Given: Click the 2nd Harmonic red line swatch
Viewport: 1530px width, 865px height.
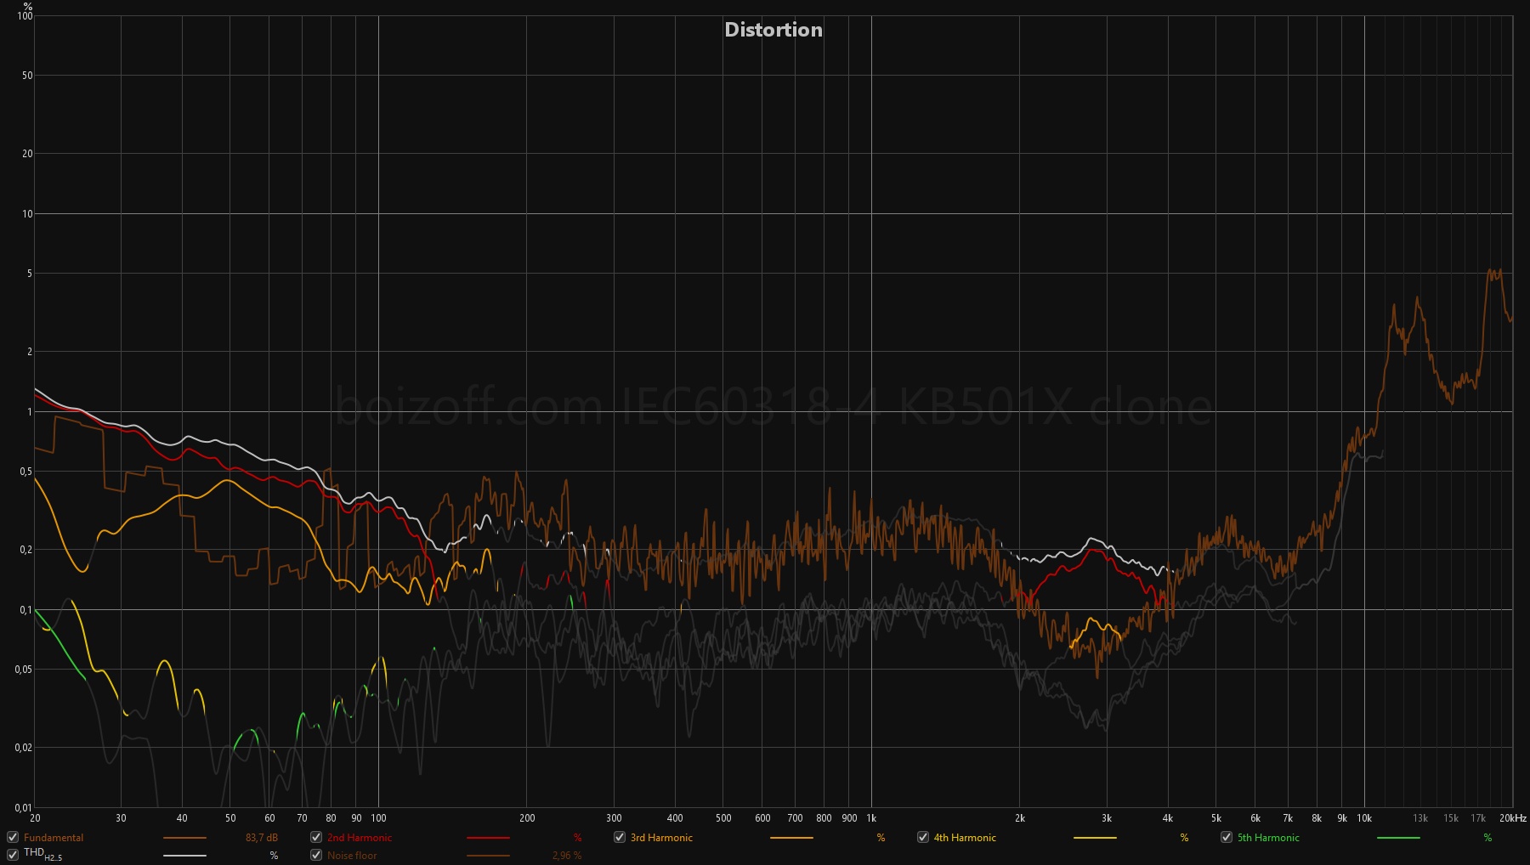Looking at the screenshot, I should point(488,838).
